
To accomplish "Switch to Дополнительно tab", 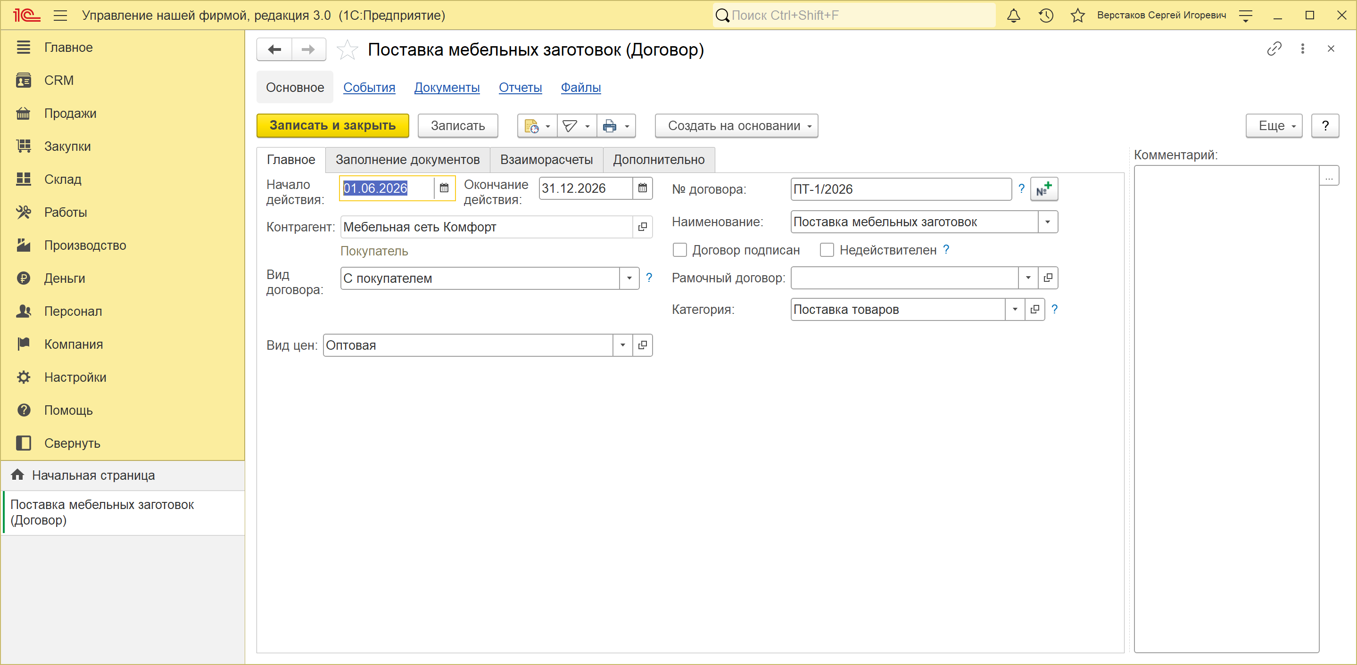I will 659,160.
